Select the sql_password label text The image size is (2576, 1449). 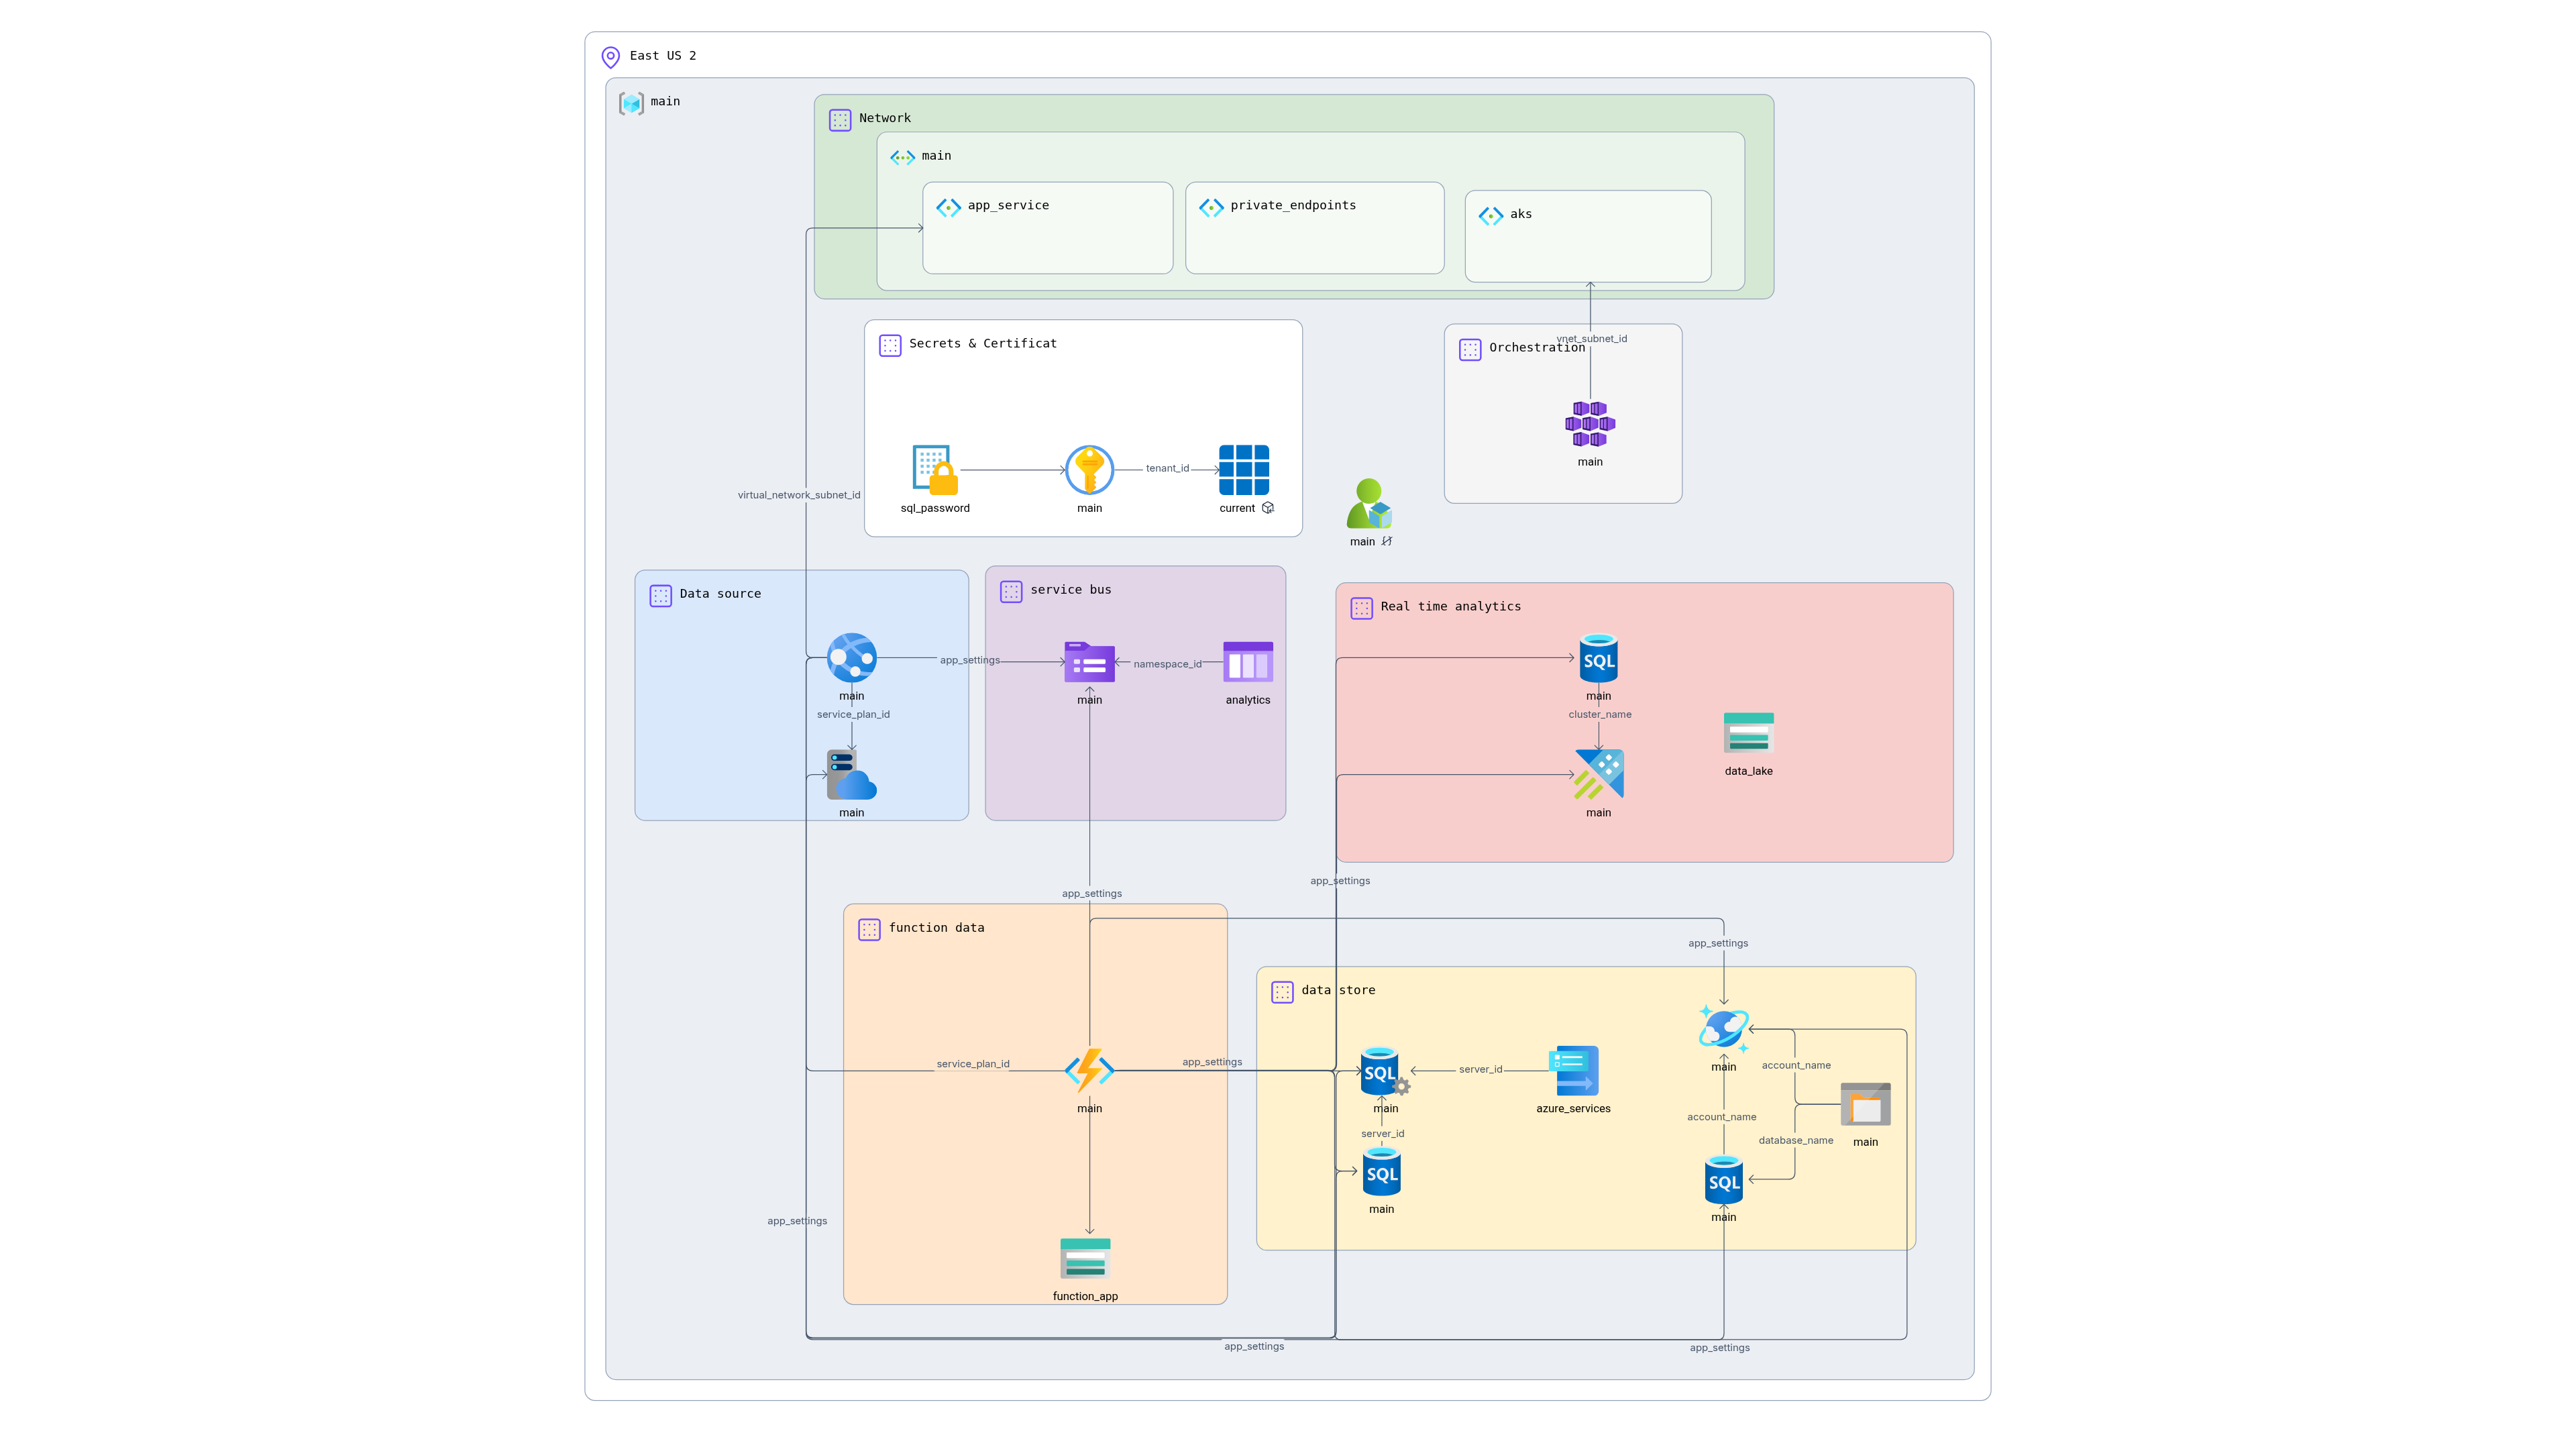(x=935, y=509)
